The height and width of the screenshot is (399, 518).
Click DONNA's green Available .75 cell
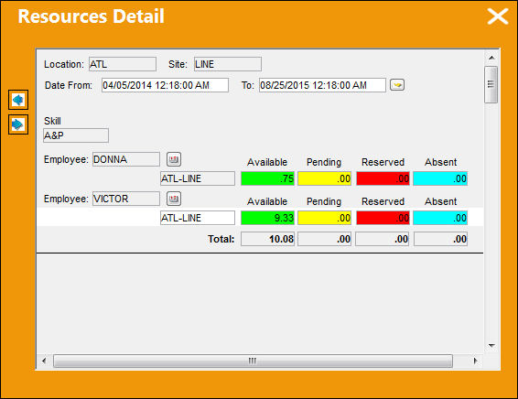267,178
